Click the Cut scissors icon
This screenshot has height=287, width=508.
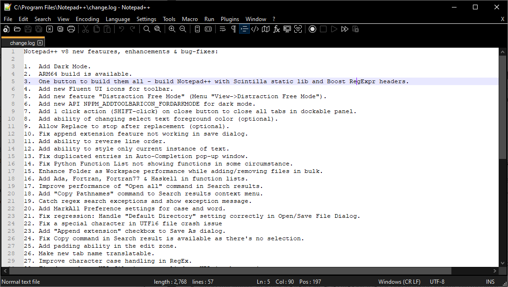pyautogui.click(x=86, y=29)
